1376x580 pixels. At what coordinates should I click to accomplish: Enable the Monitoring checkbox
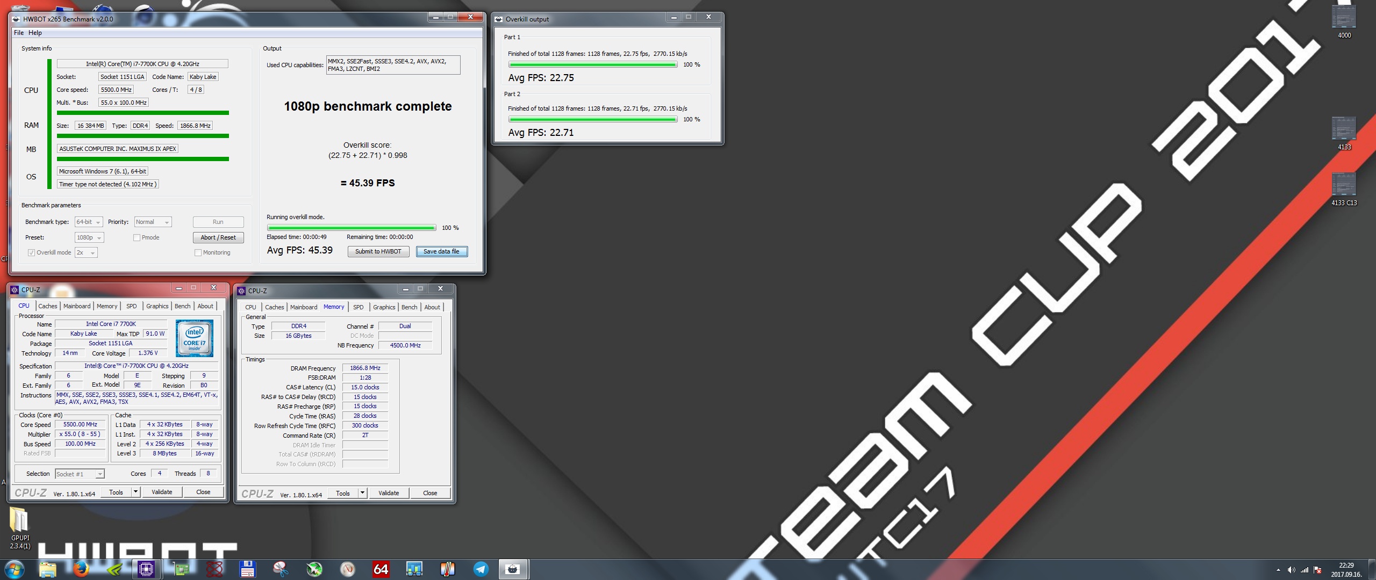click(198, 252)
